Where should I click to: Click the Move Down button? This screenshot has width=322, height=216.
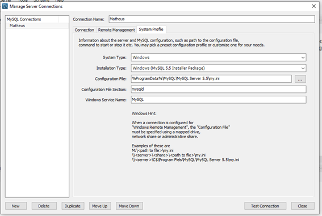click(x=129, y=206)
